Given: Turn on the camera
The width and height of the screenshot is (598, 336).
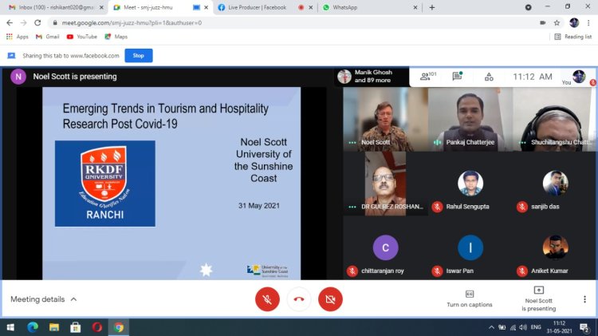Looking at the screenshot, I should click(330, 299).
